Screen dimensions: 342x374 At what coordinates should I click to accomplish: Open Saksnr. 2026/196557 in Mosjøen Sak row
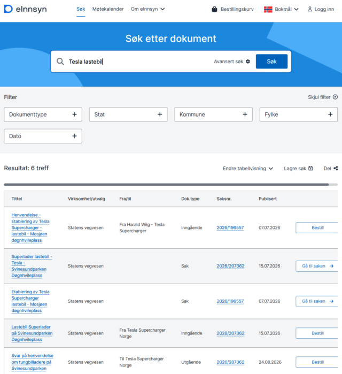(x=230, y=301)
